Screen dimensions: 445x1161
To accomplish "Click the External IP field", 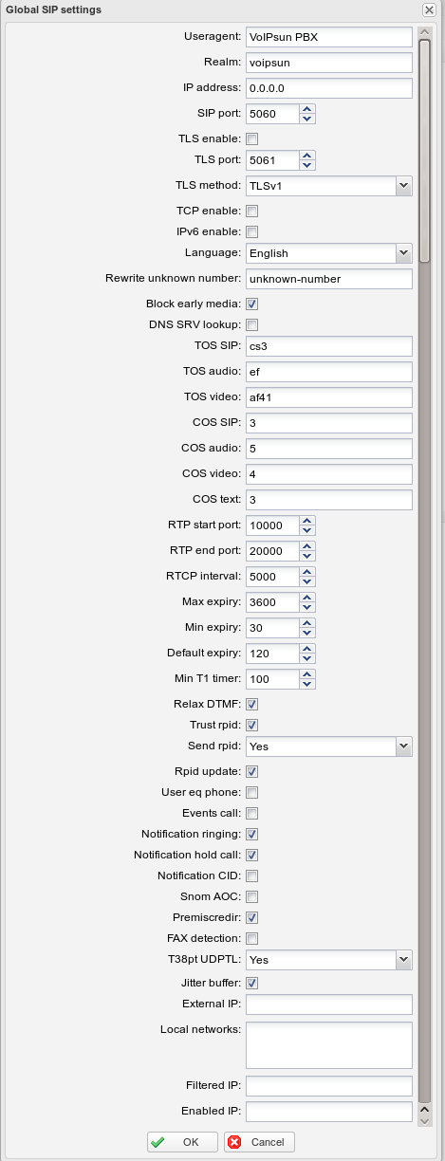I will pyautogui.click(x=328, y=1004).
